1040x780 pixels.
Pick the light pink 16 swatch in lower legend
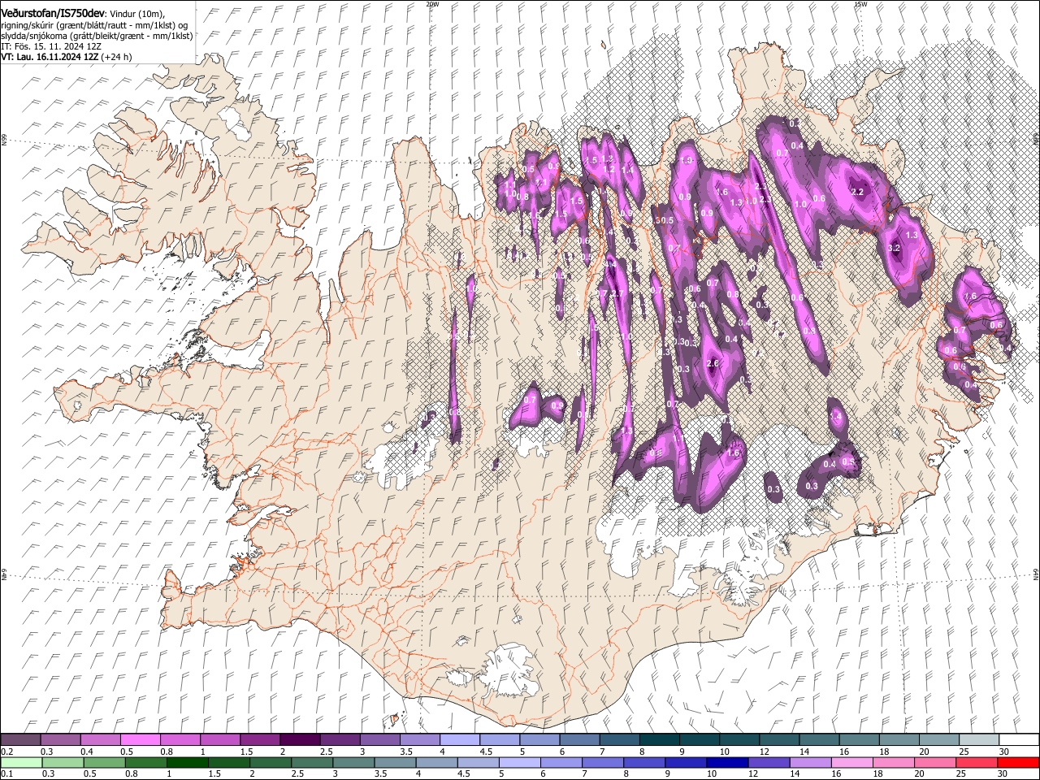tap(851, 762)
